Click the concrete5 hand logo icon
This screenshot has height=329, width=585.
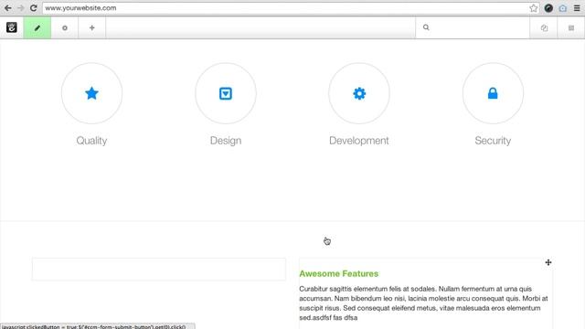[x=12, y=27]
